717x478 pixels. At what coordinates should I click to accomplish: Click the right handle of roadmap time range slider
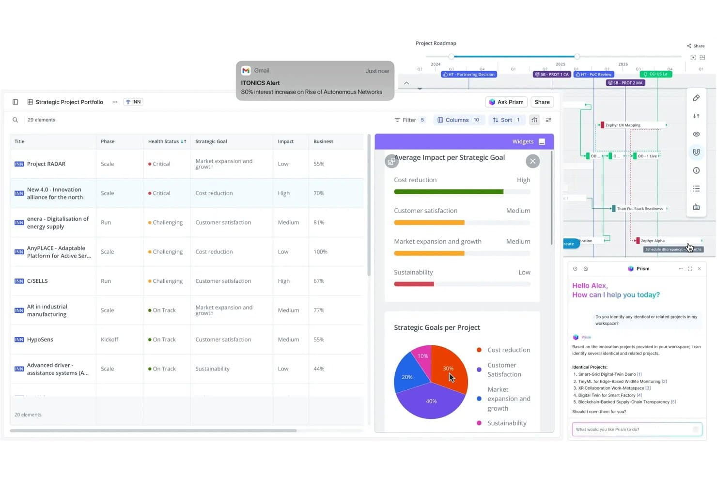click(577, 57)
